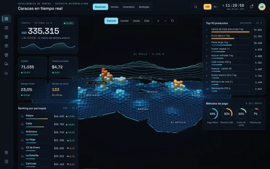Click Café molido 250 g product
The height and width of the screenshot is (169, 270).
click(234, 63)
